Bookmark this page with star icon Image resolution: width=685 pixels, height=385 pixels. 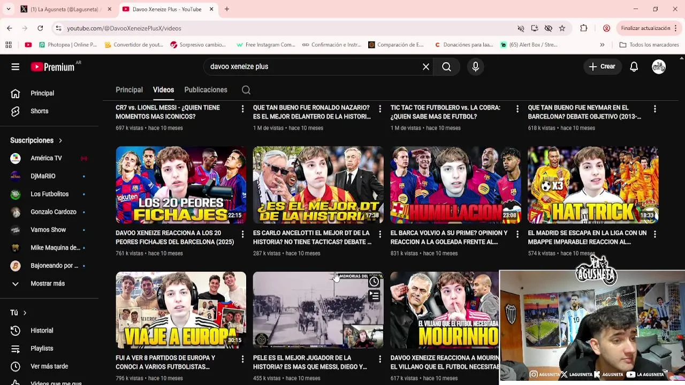coord(562,28)
